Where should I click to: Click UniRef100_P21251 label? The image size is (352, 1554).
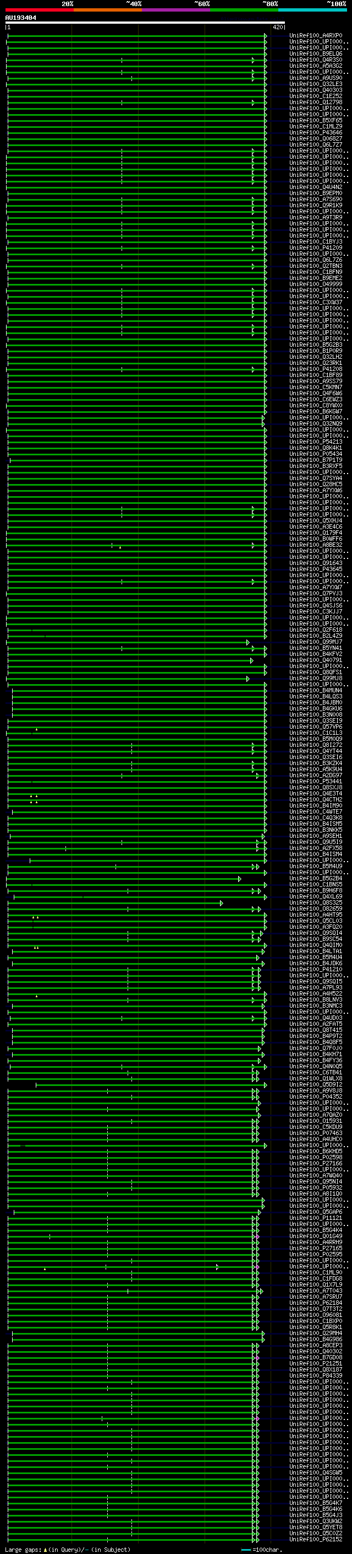[x=316, y=1363]
